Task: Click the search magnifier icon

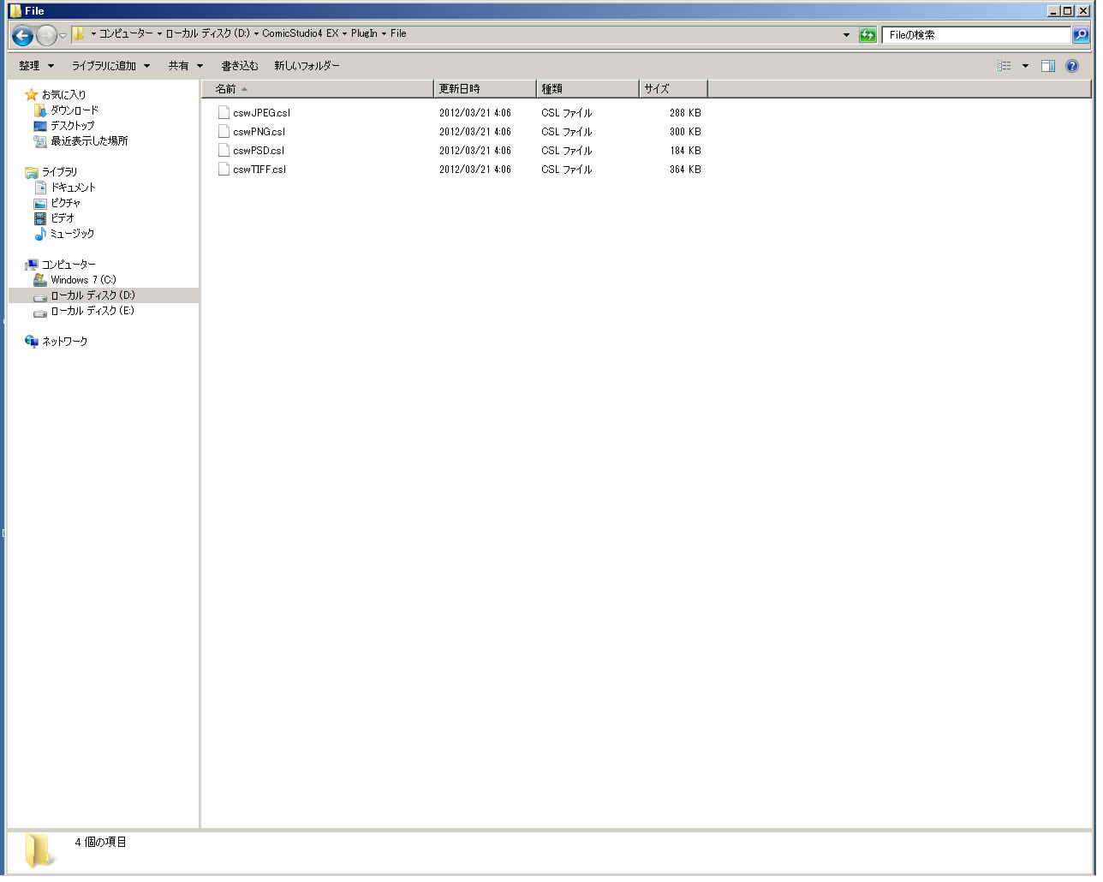Action: click(1081, 35)
